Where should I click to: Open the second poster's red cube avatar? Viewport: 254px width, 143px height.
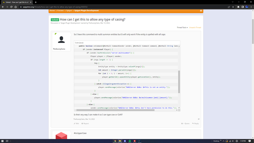pyautogui.click(x=62, y=135)
